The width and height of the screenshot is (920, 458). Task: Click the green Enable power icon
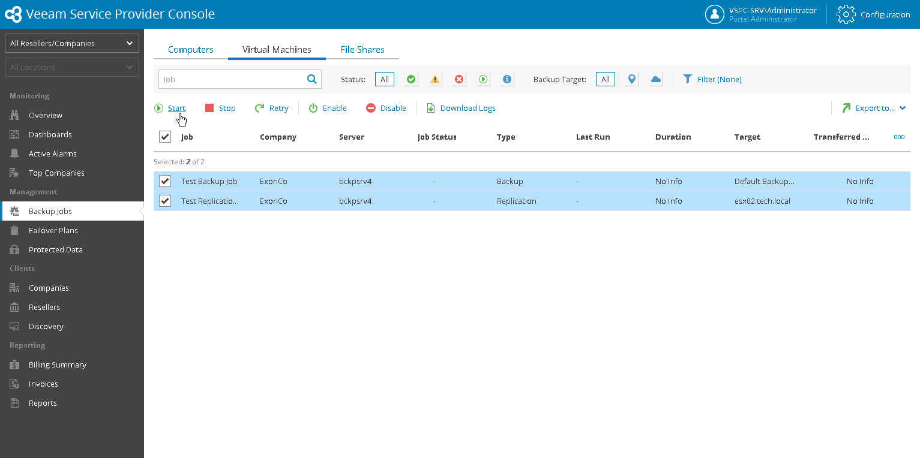[x=313, y=108]
